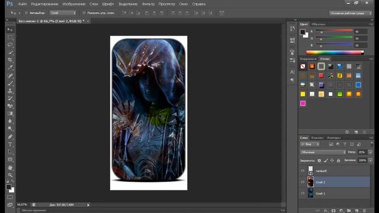Toggle lock image pixels brush icon

[x=326, y=160]
